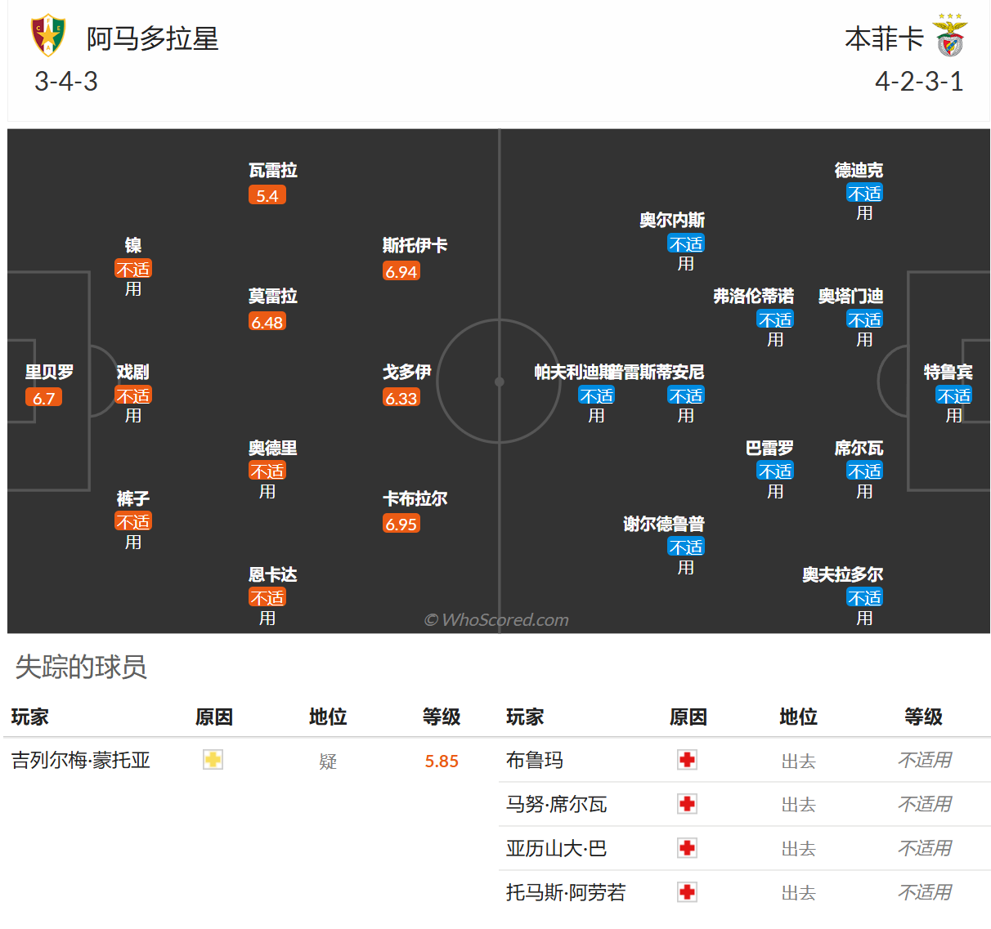
Task: Click the 5.85 rating in the table
Action: [442, 762]
